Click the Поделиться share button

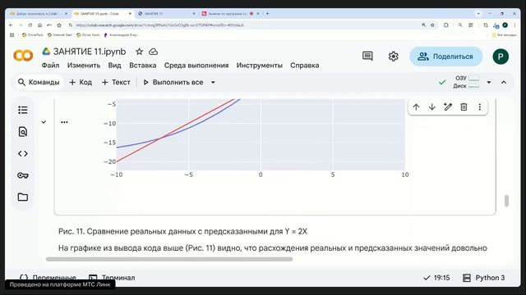click(x=445, y=57)
